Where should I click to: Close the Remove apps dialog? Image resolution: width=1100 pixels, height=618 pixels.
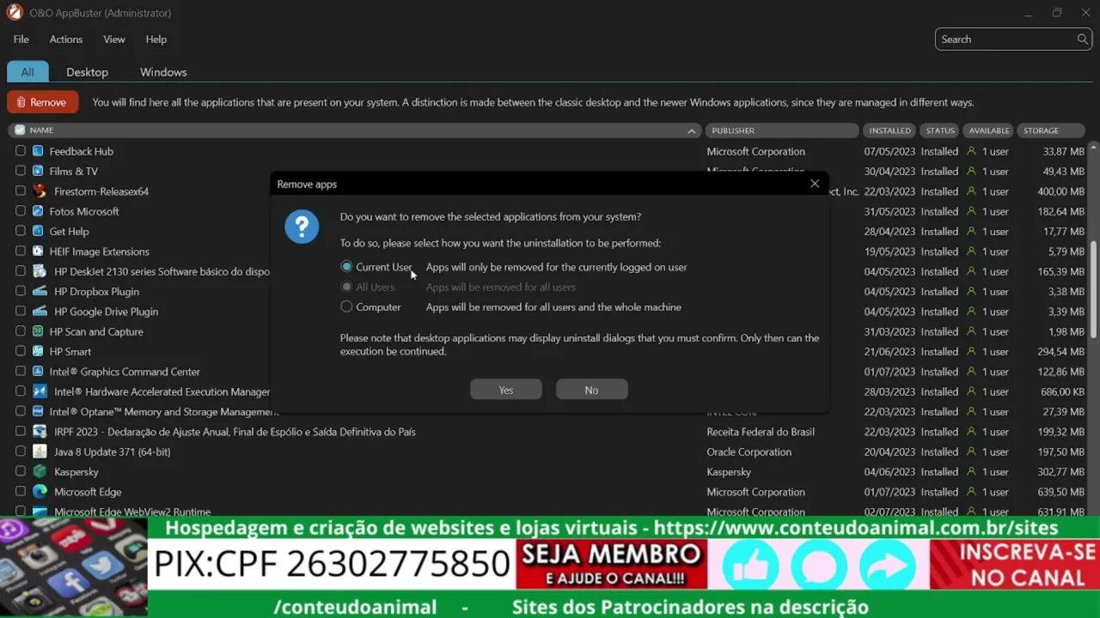tap(815, 184)
